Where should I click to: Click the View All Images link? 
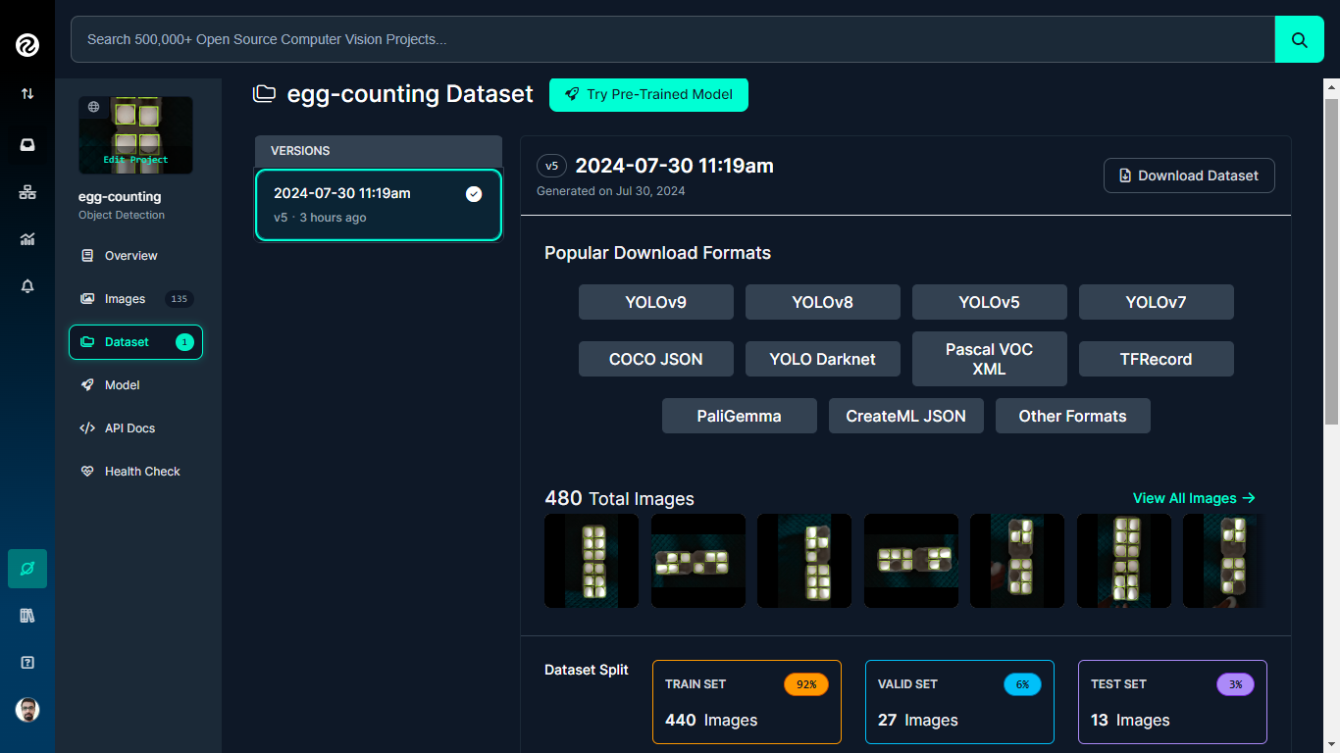1194,498
